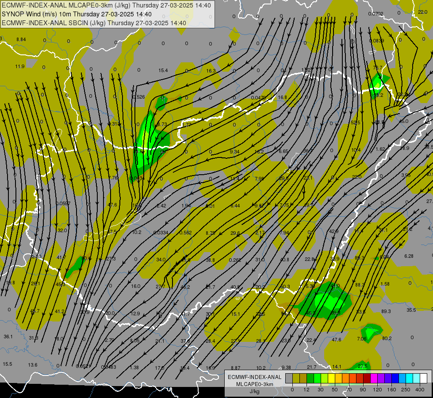Click the map value '0.562'
Screen dimensions: 433x398
(x=186, y=233)
